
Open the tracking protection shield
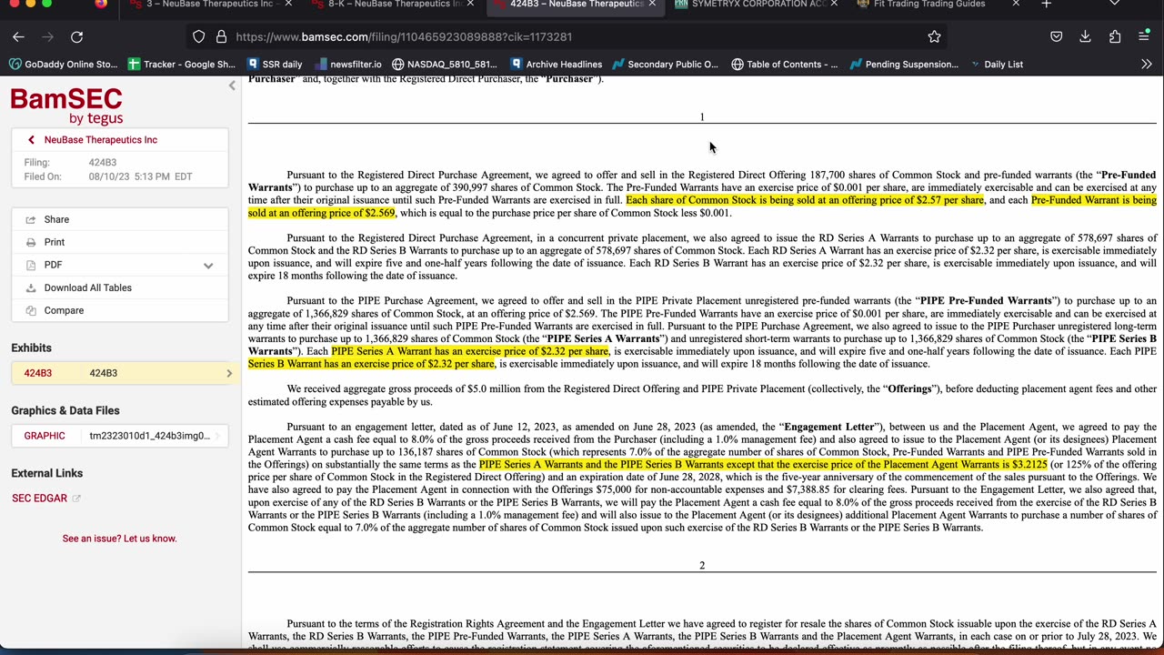point(198,36)
